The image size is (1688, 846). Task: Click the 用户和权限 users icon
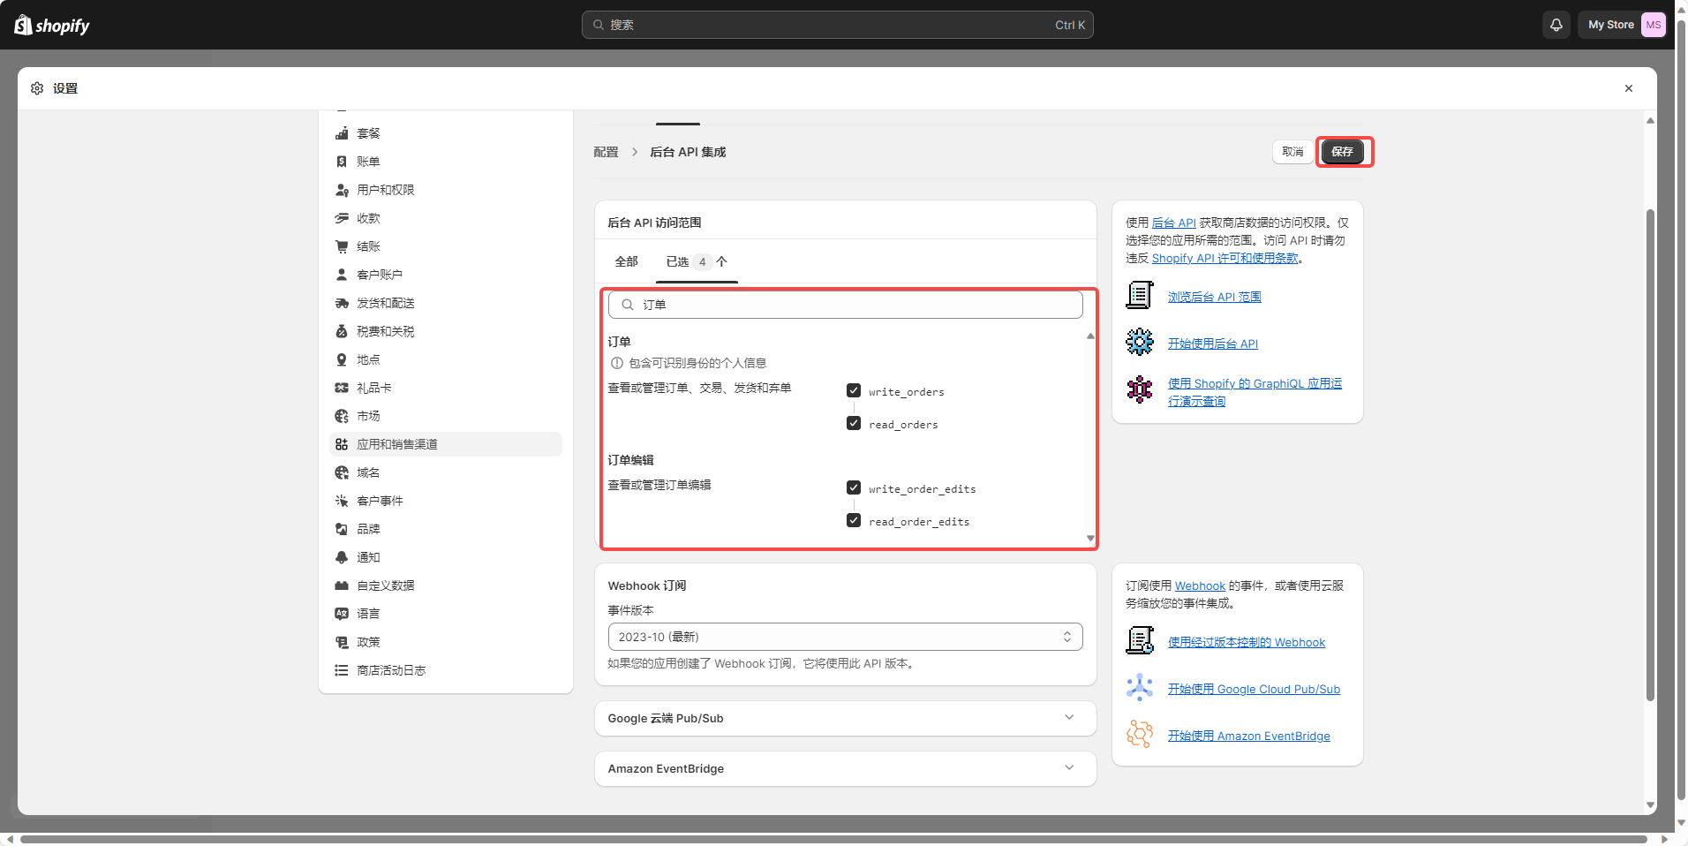coord(342,190)
